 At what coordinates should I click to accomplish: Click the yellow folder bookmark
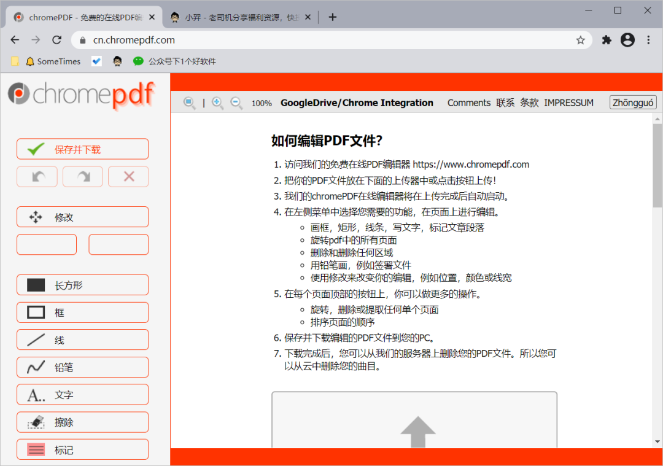pos(15,61)
